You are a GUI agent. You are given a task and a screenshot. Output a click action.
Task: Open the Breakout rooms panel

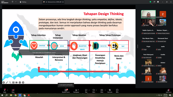click(x=66, y=91)
